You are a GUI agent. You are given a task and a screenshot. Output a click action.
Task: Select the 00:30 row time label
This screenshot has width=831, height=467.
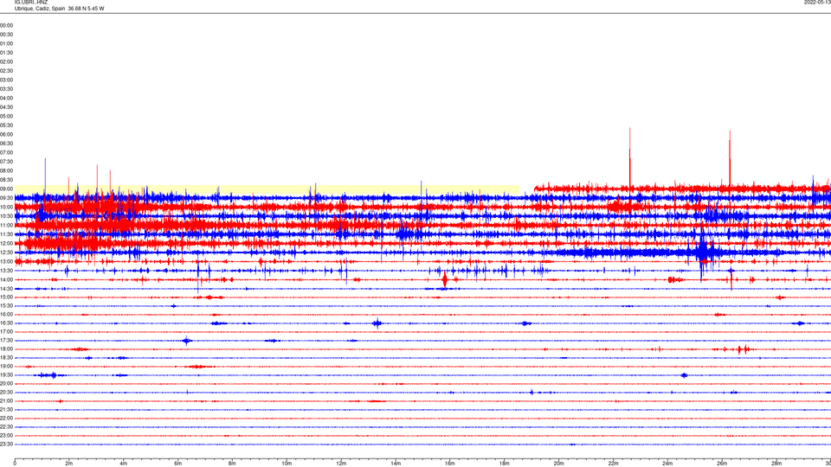(6, 35)
